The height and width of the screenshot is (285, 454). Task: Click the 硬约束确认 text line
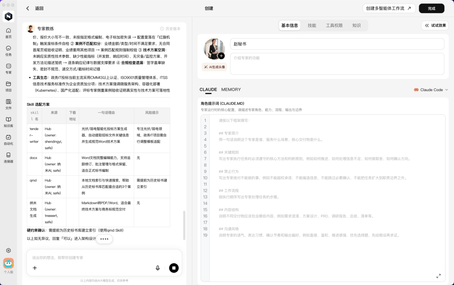click(x=75, y=230)
